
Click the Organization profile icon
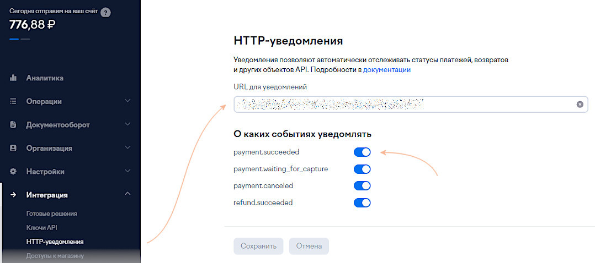[13, 148]
